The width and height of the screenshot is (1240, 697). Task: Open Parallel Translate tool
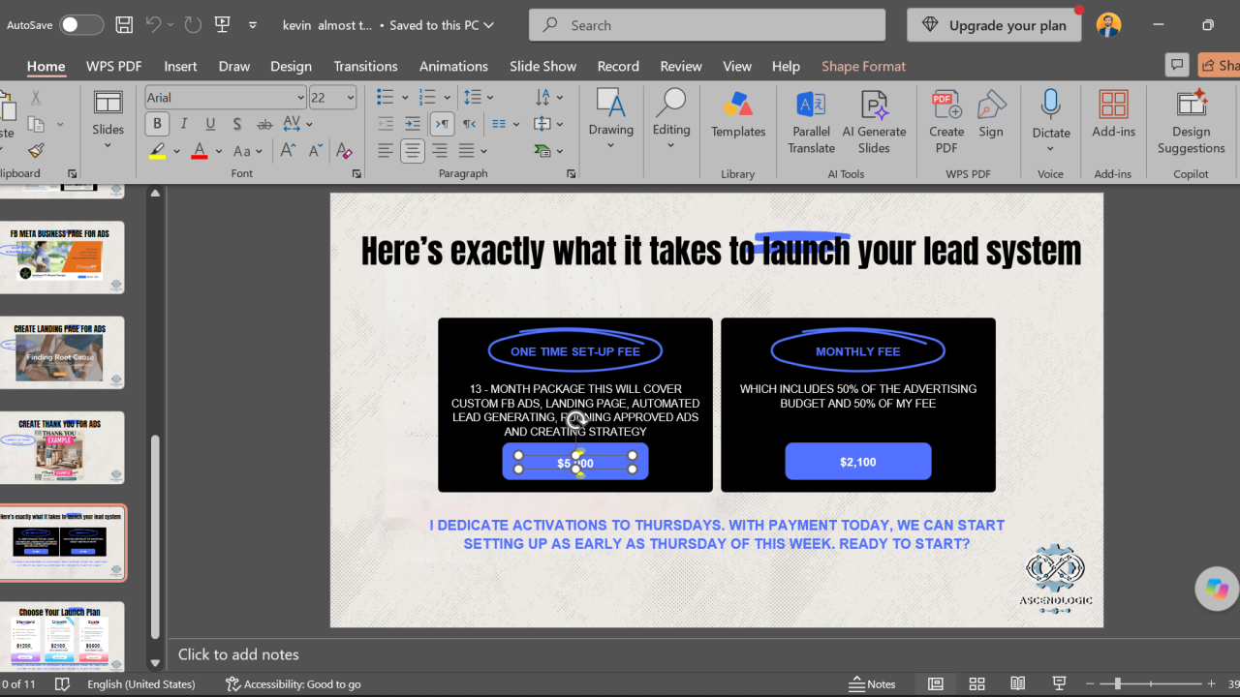[x=811, y=123]
